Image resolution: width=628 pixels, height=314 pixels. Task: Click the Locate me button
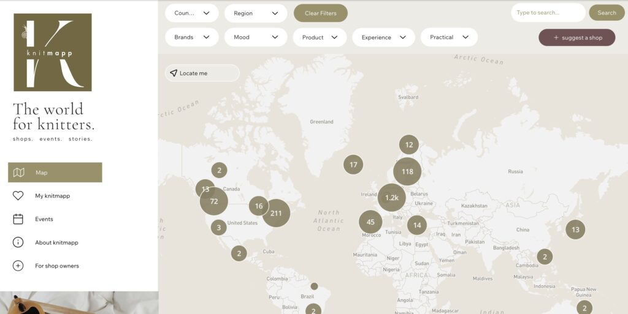pyautogui.click(x=202, y=73)
